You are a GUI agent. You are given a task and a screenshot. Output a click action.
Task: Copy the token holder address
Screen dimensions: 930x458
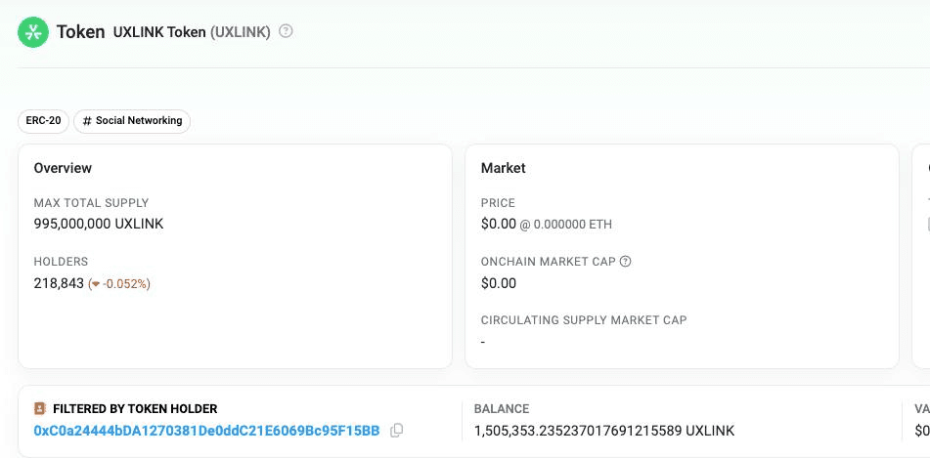(x=396, y=431)
